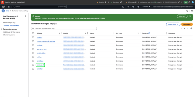Open AWS console settings gear
The width and height of the screenshot is (195, 97).
[x=138, y=7]
